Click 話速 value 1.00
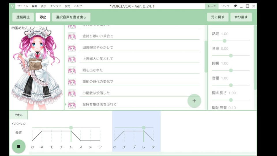277x156 pixels. pos(225,34)
